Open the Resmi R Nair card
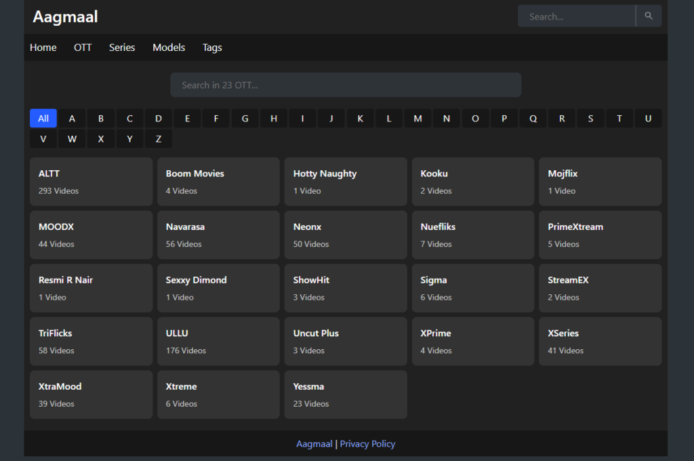This screenshot has width=694, height=461. tap(91, 288)
